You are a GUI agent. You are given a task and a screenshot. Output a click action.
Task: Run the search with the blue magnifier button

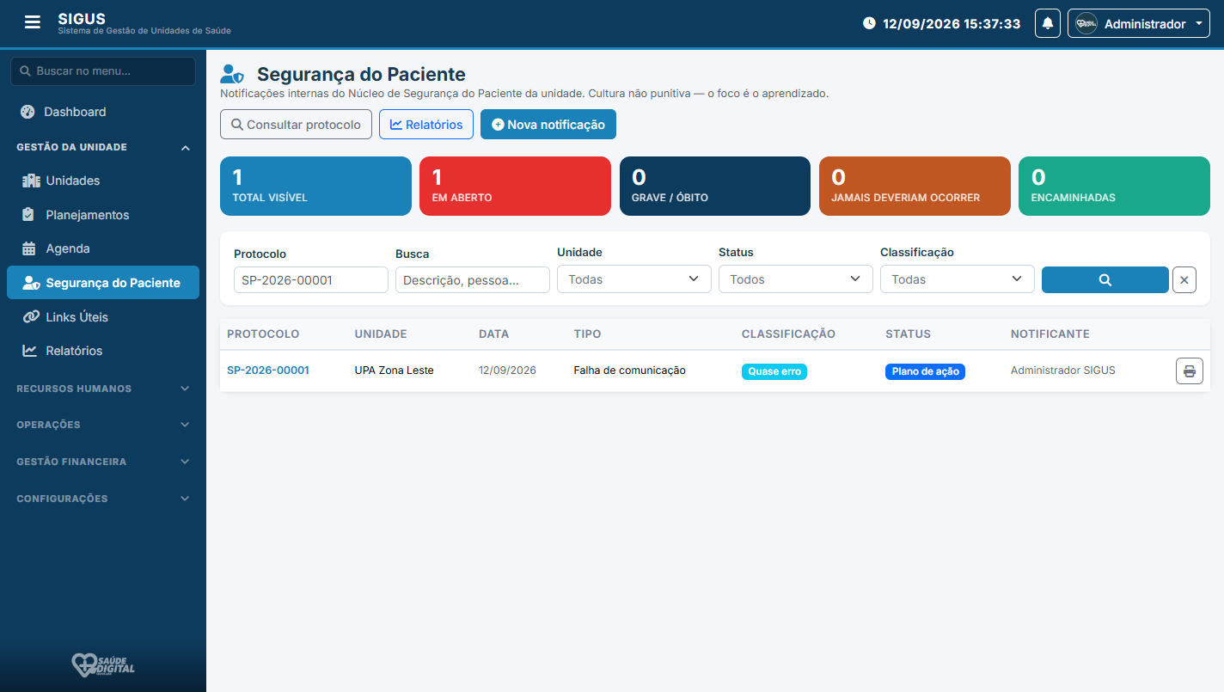click(1105, 279)
